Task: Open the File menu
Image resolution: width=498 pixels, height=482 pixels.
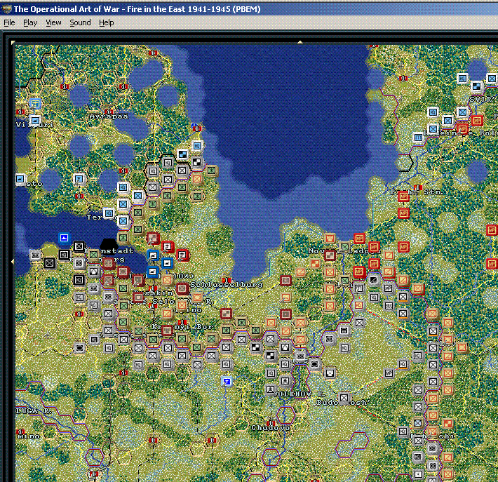Action: pyautogui.click(x=9, y=22)
